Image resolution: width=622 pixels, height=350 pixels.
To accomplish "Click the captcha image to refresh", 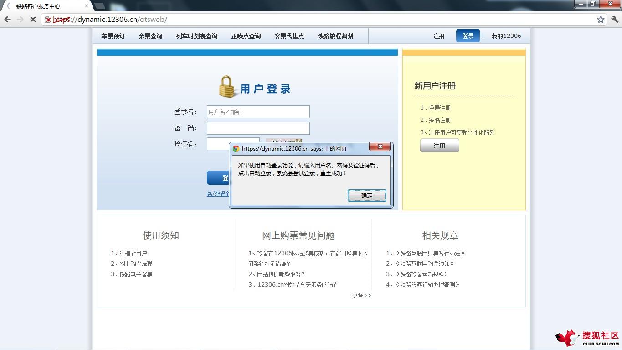I will pos(284,140).
